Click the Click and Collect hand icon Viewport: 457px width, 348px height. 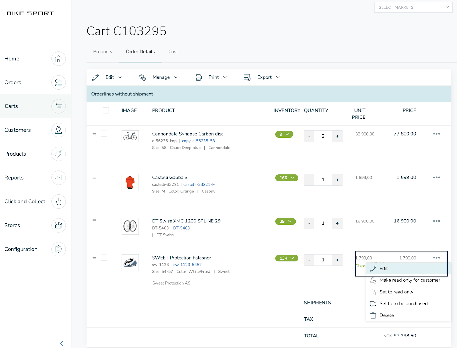[x=59, y=202]
